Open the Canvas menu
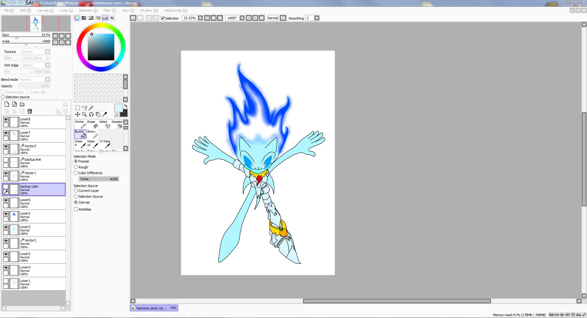587x318 pixels. (45, 10)
